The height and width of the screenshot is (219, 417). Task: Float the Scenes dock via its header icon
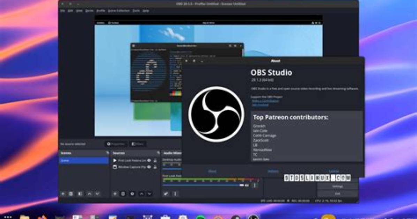[107, 153]
